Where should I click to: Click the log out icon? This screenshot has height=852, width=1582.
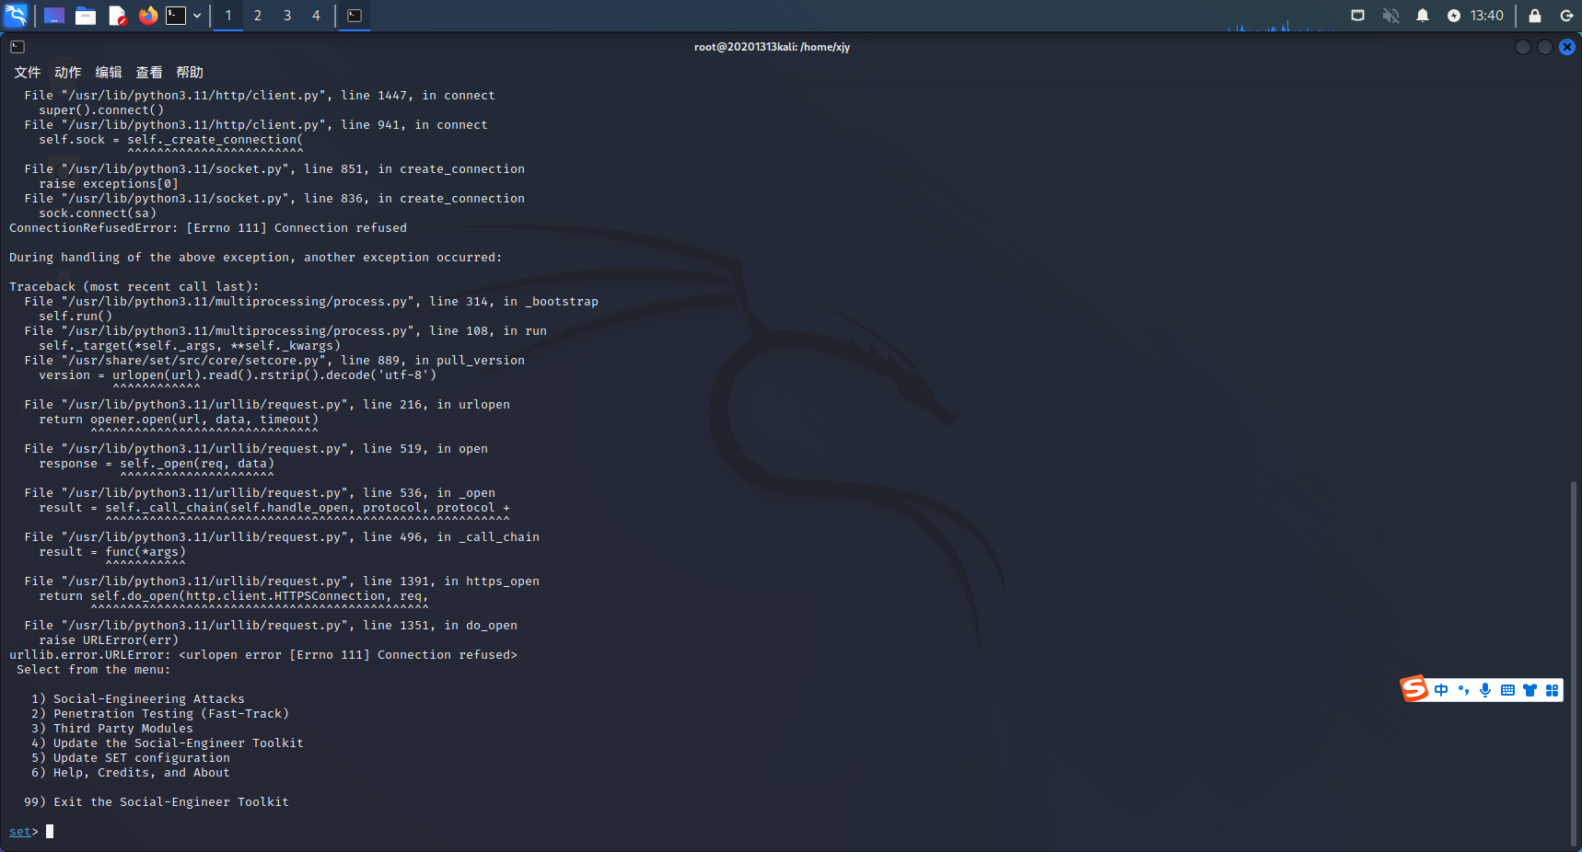(x=1566, y=16)
